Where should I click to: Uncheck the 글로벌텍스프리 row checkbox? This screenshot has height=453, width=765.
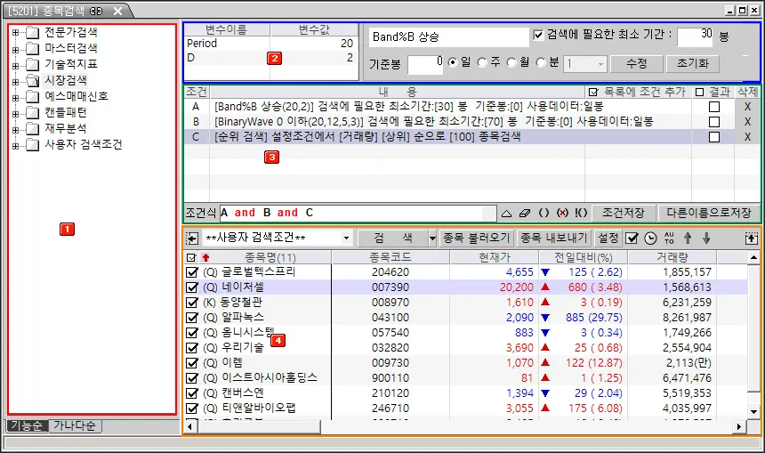tap(192, 272)
